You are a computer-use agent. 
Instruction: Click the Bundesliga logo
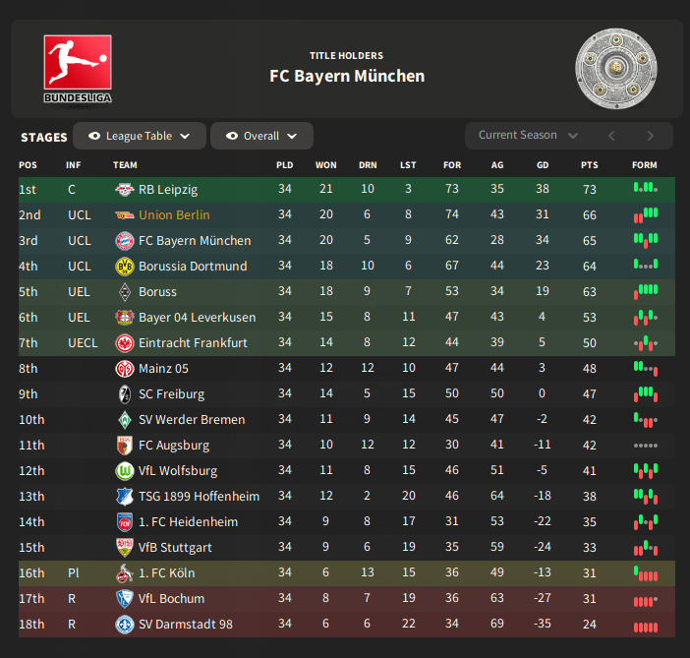(x=78, y=68)
